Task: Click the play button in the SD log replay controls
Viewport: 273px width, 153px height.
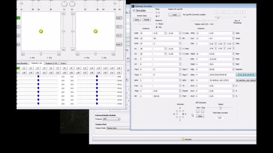Action: [x=230, y=12]
